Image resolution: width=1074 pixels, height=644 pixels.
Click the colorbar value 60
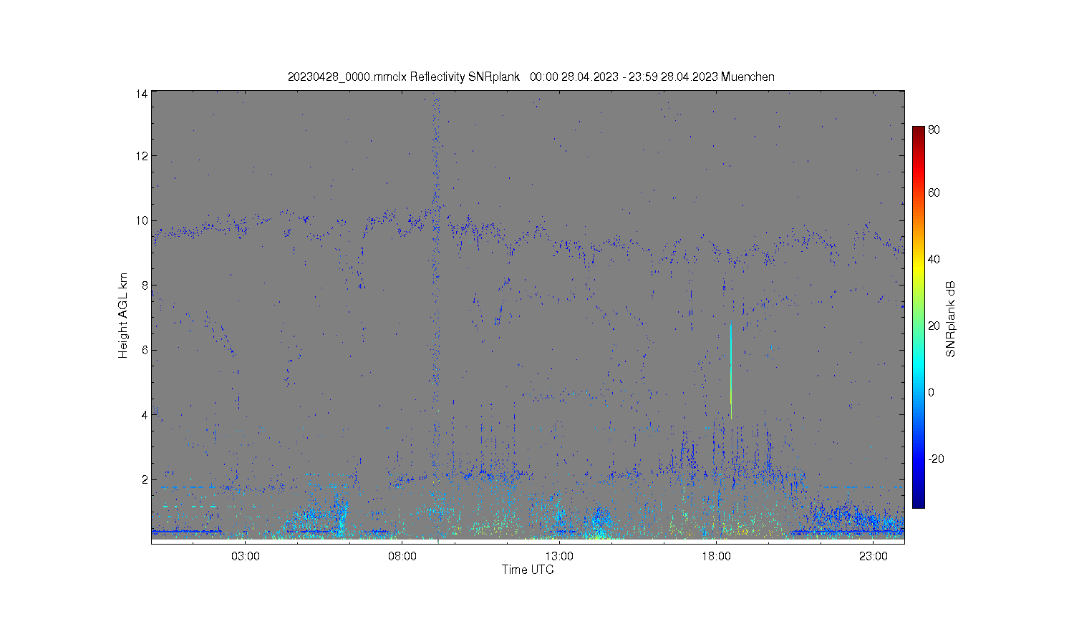[x=934, y=192]
